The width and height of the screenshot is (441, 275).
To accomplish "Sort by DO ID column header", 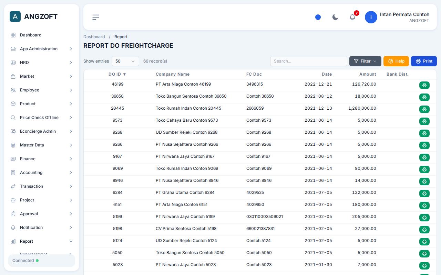I will pyautogui.click(x=117, y=74).
